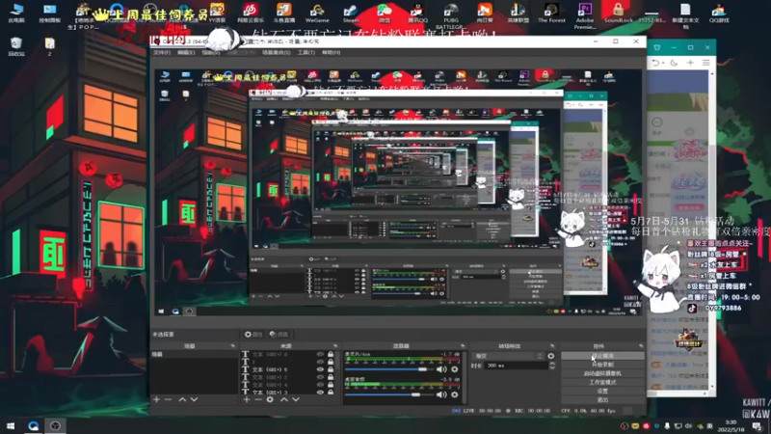
Task: Click the 启动虚拟摄像机 virtual camera button
Action: point(602,373)
